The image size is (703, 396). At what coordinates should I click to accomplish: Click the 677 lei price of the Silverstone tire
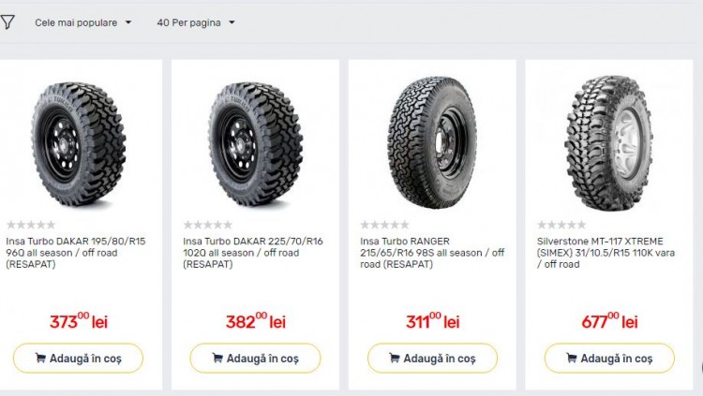(609, 321)
